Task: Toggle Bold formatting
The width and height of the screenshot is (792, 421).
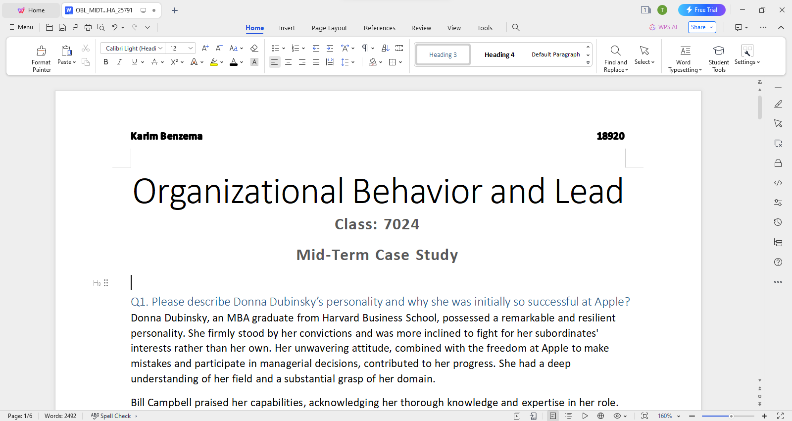Action: point(105,62)
